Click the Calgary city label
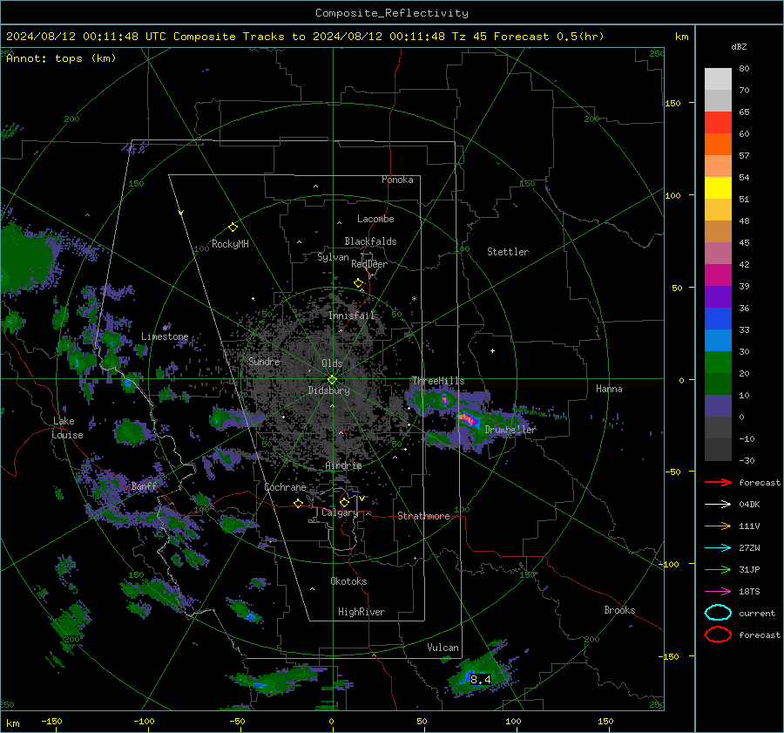This screenshot has width=784, height=733. [x=340, y=512]
